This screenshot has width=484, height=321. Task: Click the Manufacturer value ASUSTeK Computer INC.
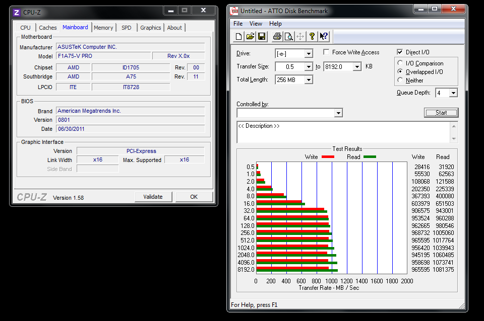click(131, 47)
